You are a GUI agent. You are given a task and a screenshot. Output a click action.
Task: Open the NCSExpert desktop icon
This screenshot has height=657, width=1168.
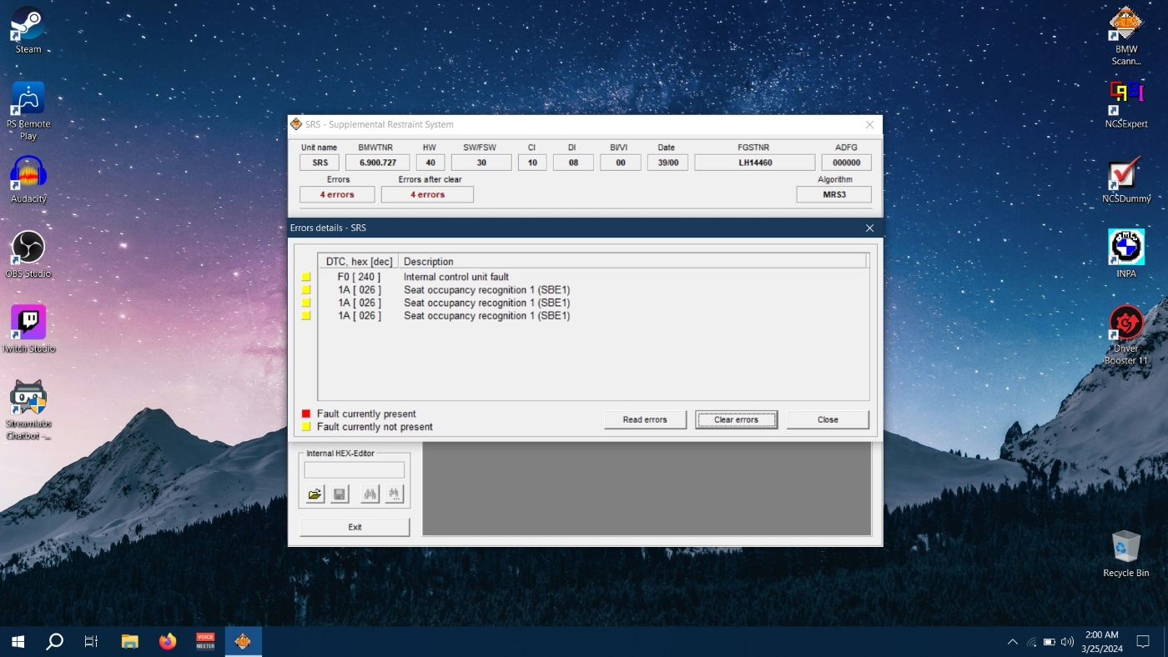(1125, 103)
